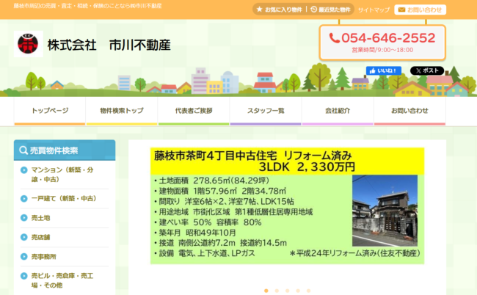Open the お問い合わせ item in the main navigation
477x295 pixels.
point(409,111)
